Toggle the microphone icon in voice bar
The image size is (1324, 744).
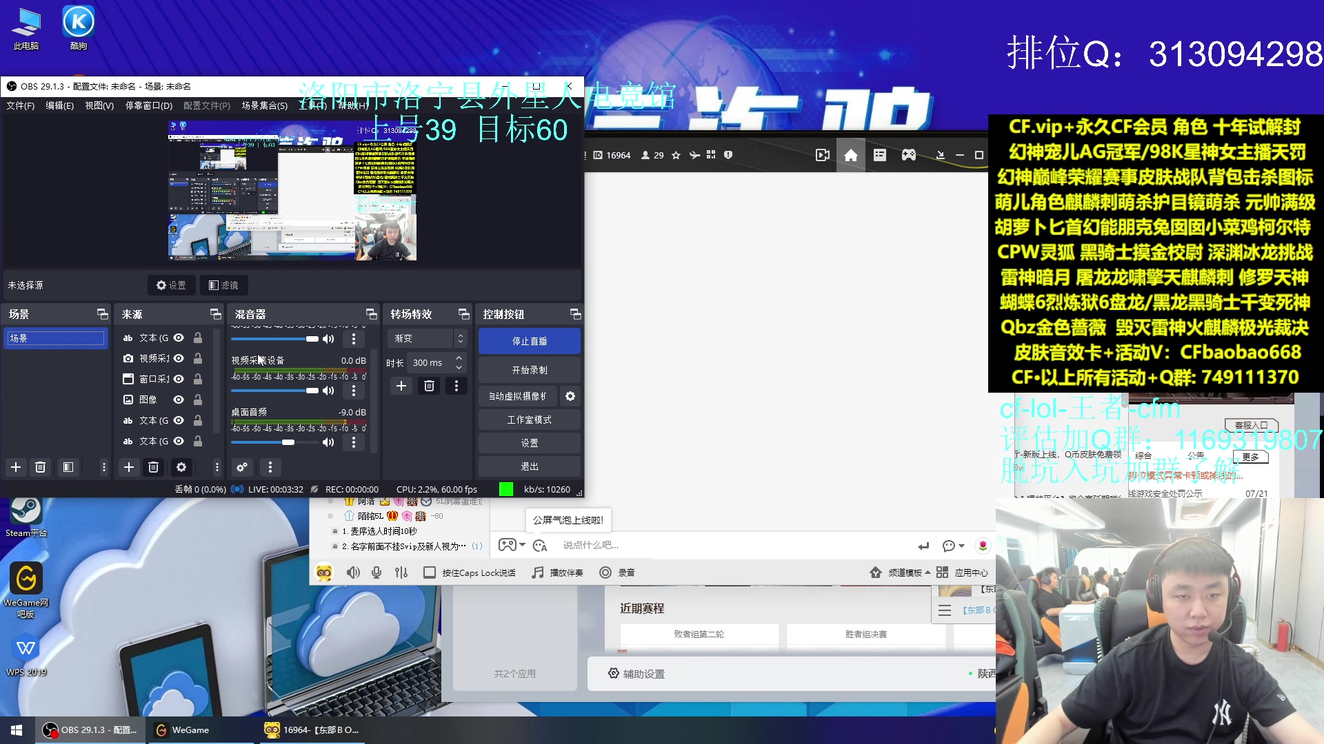377,572
